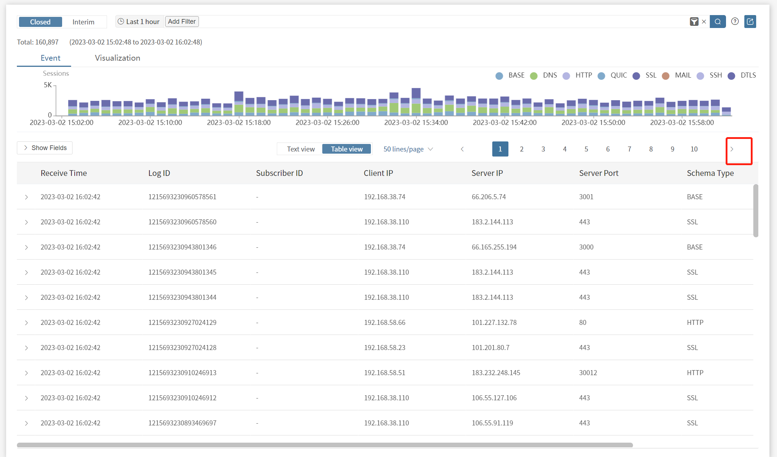Image resolution: width=777 pixels, height=457 pixels.
Task: Click the horizontal table scrollbar
Action: pyautogui.click(x=325, y=445)
